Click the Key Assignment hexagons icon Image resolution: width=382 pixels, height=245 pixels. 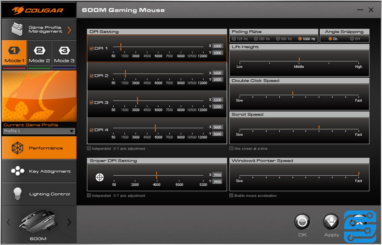point(18,171)
